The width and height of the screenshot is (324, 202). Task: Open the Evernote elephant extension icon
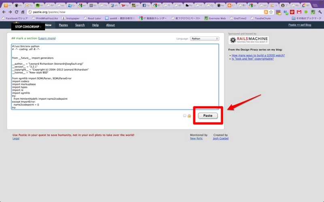click(x=313, y=12)
